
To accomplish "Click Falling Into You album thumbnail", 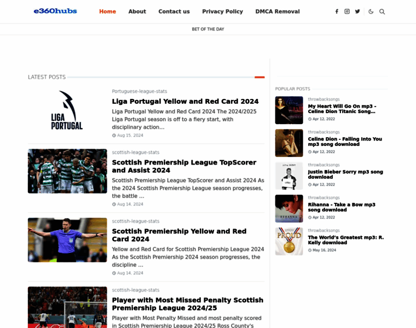I will (x=289, y=143).
